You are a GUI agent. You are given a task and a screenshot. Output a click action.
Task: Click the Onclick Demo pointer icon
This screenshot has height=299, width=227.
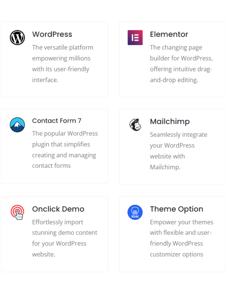(17, 212)
